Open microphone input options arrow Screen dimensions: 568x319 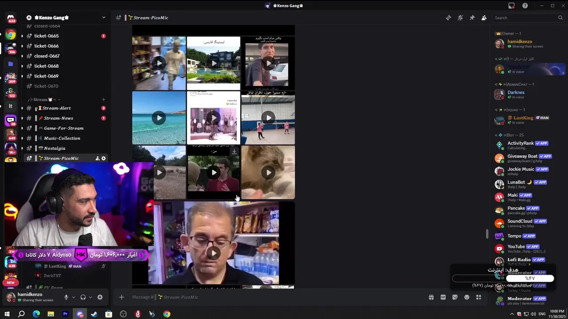click(74, 297)
